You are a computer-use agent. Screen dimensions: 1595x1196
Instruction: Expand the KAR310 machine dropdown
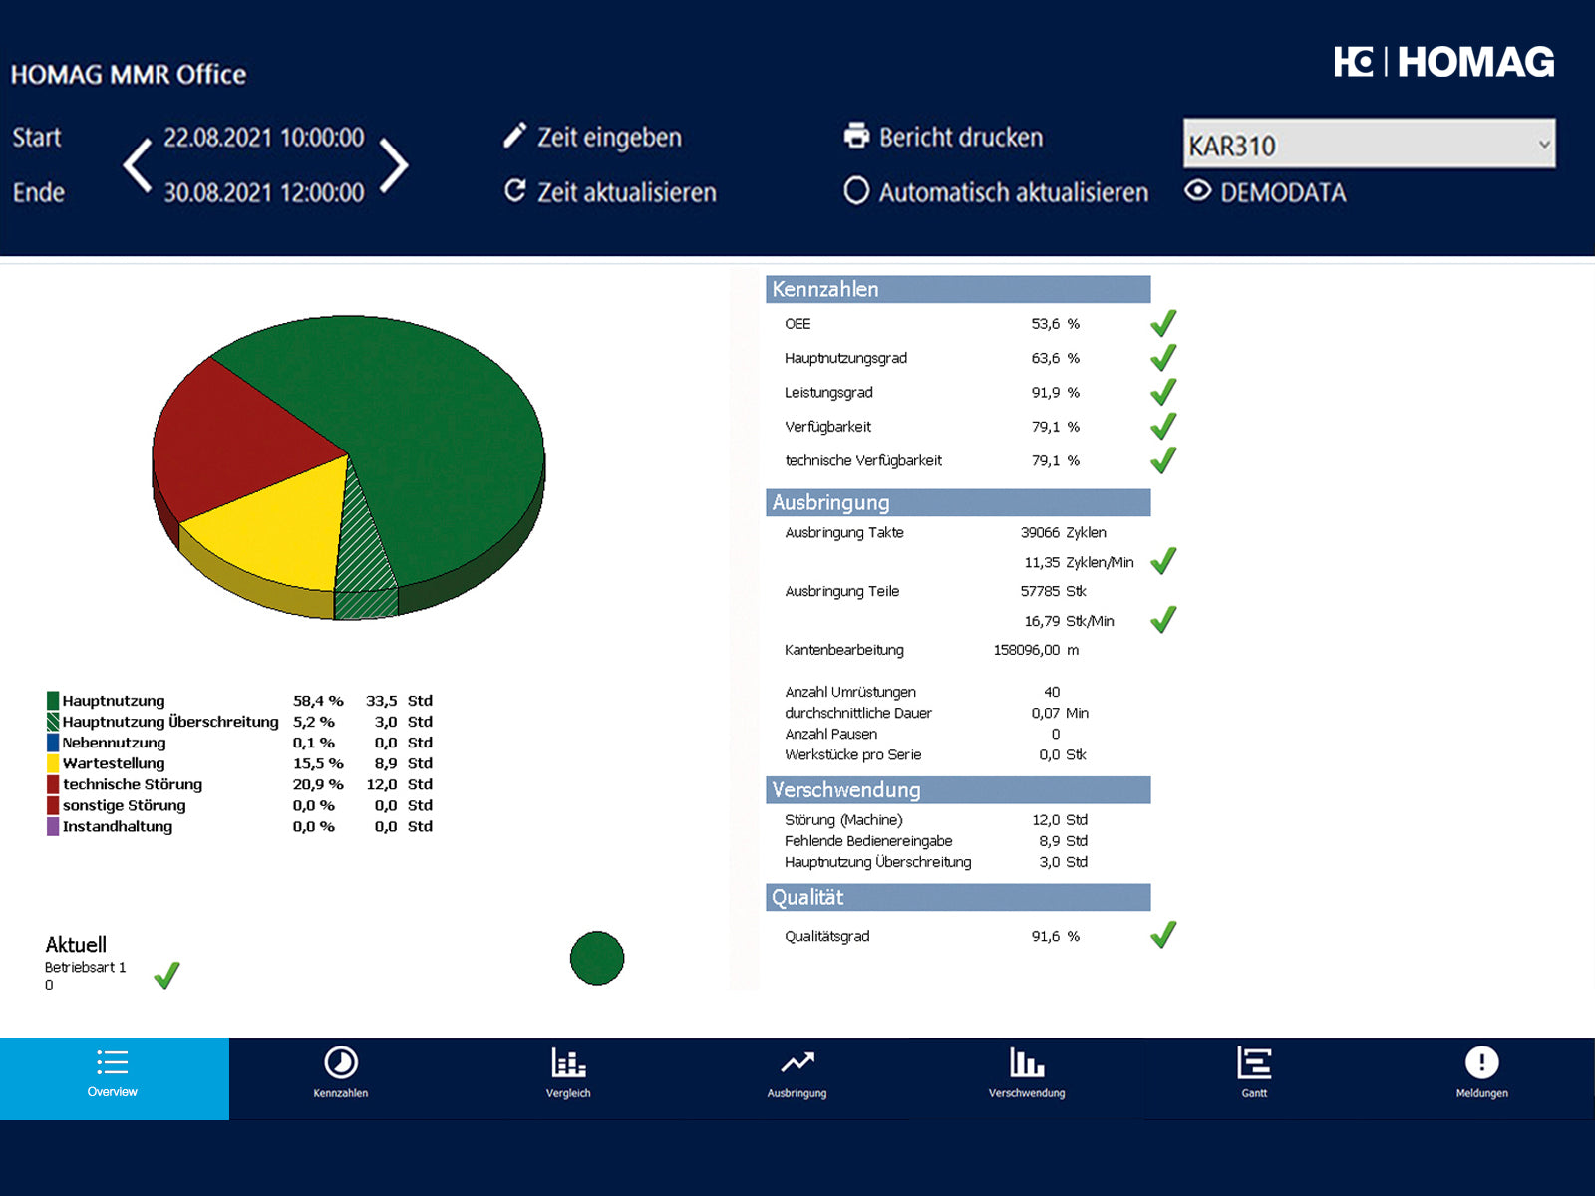click(x=1543, y=145)
